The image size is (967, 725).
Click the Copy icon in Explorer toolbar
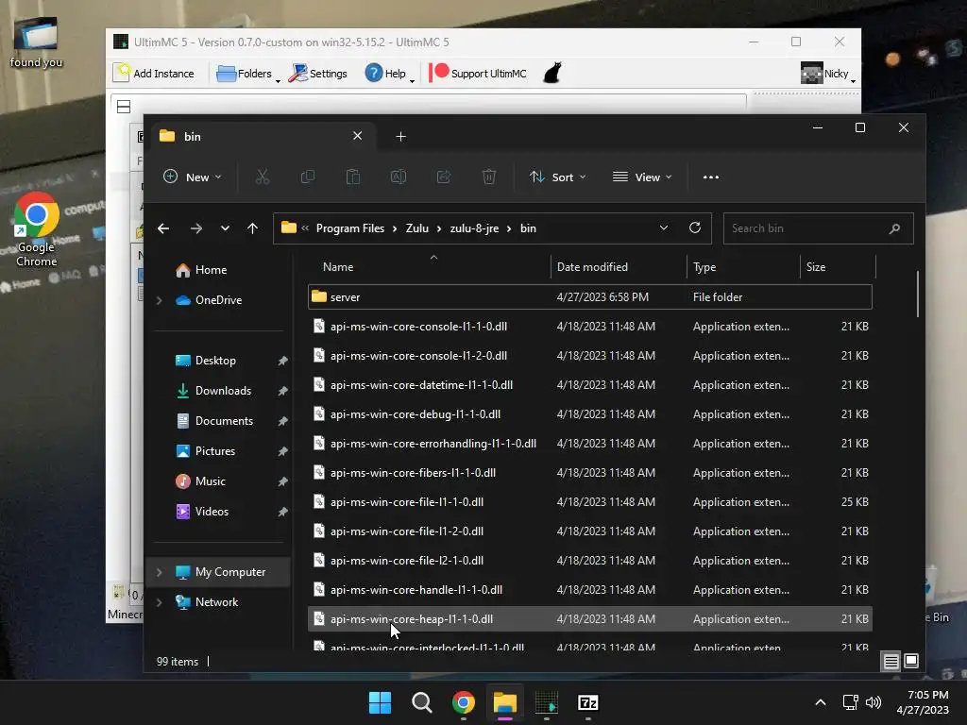(x=307, y=177)
